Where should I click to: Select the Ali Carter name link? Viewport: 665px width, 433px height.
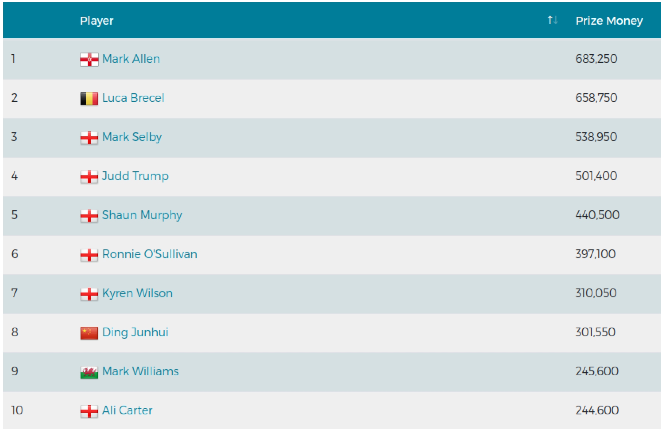click(127, 411)
